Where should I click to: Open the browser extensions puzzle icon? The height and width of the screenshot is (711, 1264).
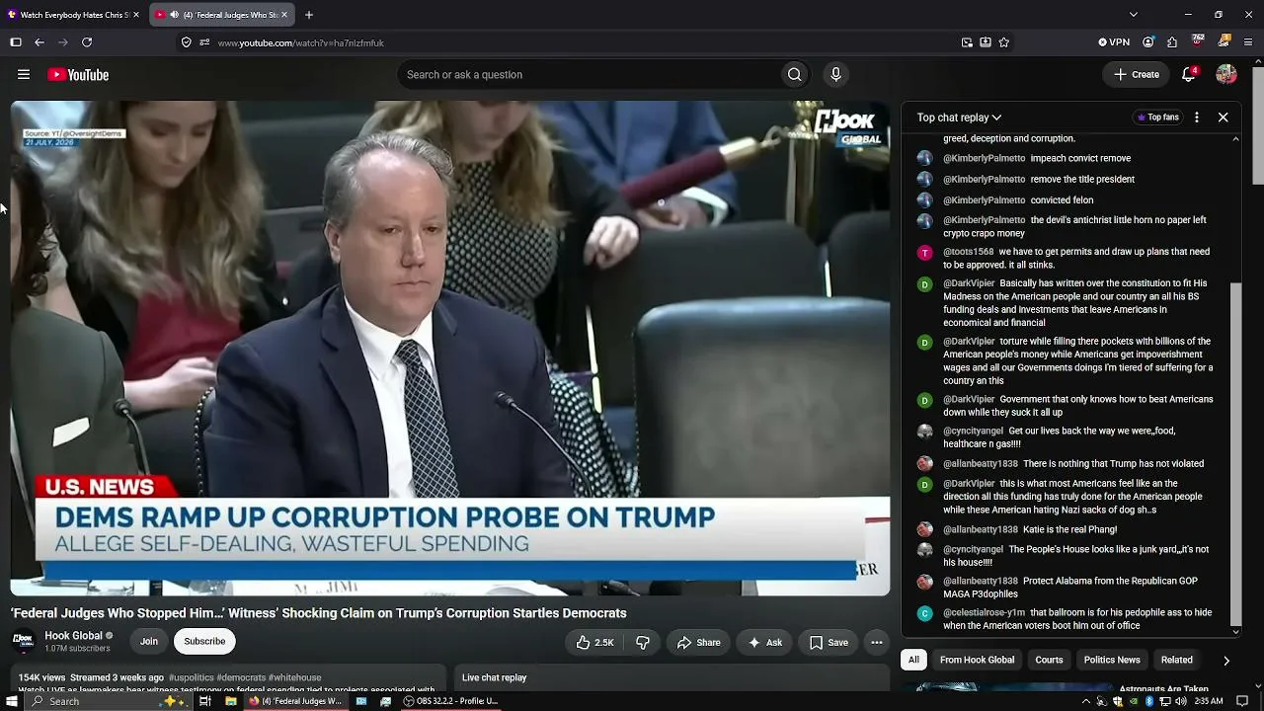pos(1172,42)
